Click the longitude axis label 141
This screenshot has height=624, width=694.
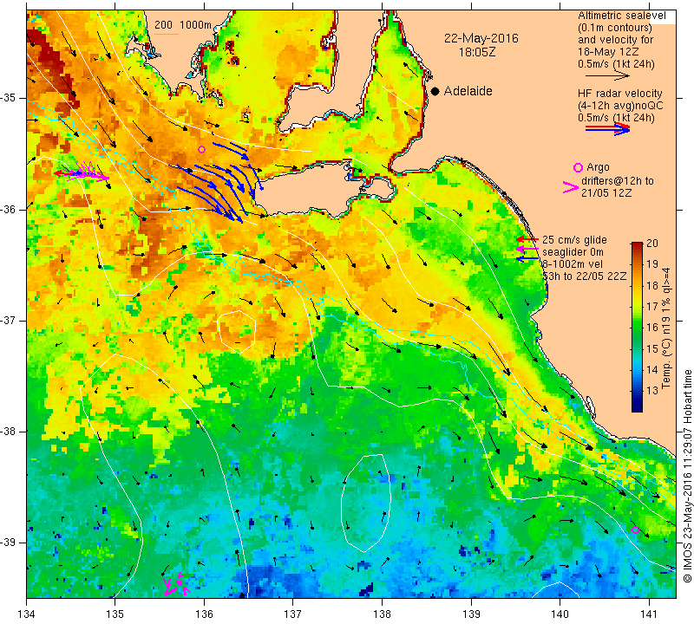(649, 614)
